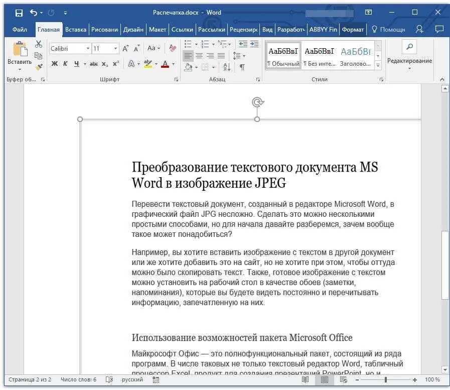450x390 pixels.
Task: Switch to the Вид tab
Action: point(267,30)
